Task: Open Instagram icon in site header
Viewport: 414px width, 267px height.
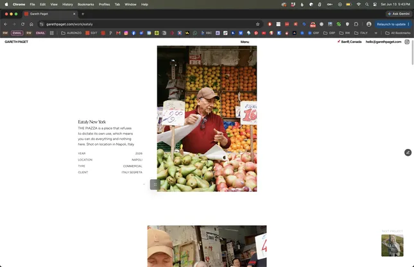Action: (x=407, y=42)
